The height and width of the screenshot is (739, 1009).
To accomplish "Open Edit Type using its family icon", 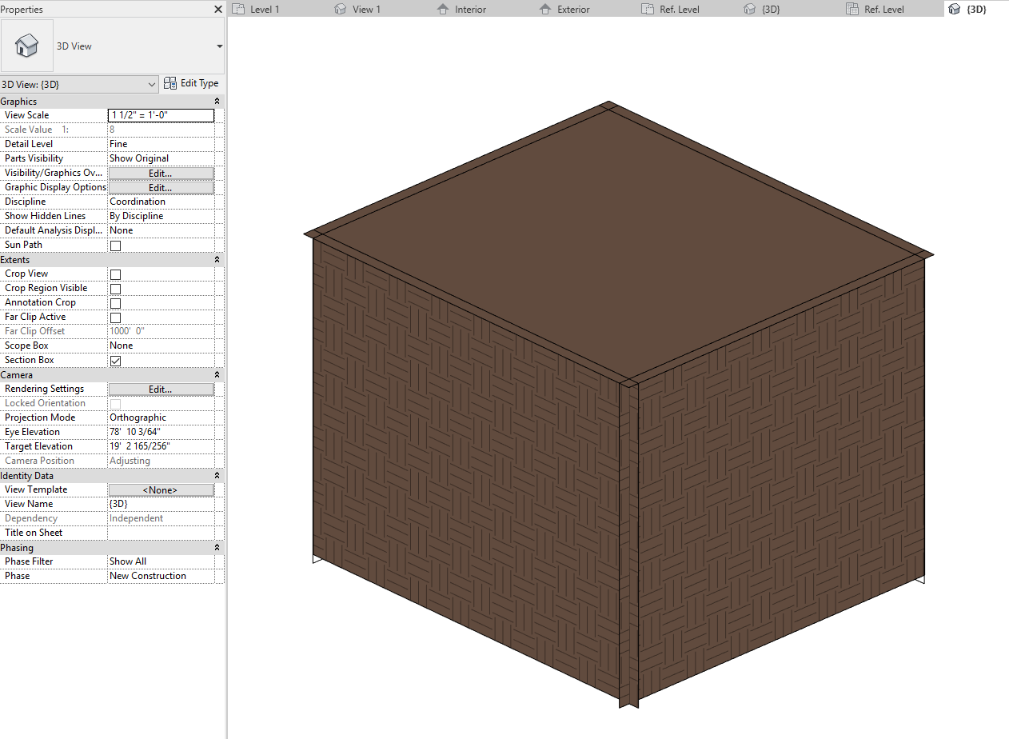I will tap(169, 82).
